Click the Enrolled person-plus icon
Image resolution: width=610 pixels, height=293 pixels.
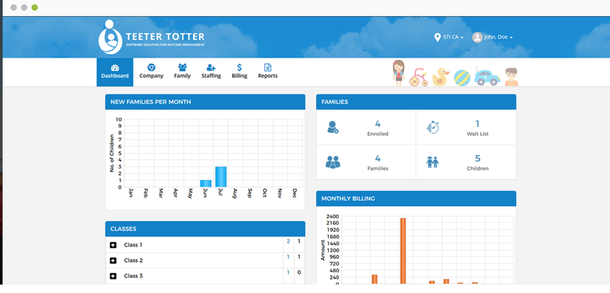tap(332, 127)
